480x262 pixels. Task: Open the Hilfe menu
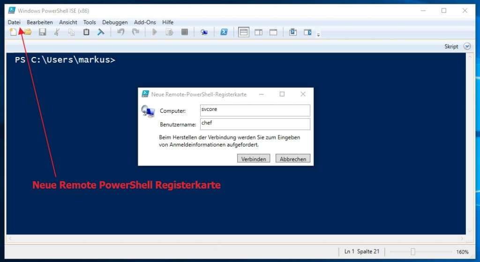pyautogui.click(x=168, y=22)
